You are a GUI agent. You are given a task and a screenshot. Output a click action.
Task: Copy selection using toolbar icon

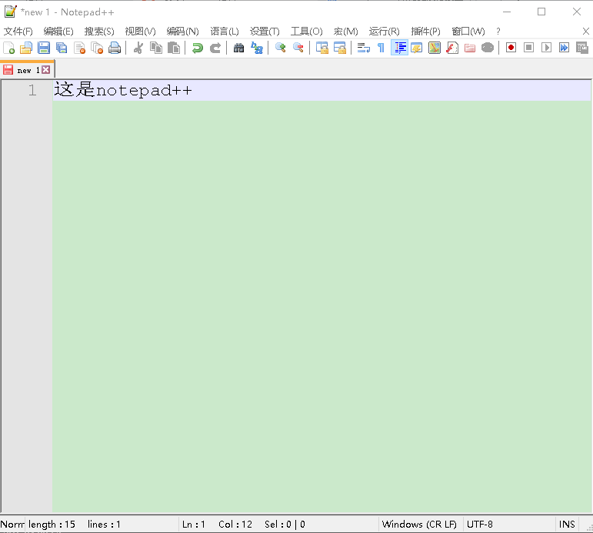(156, 48)
